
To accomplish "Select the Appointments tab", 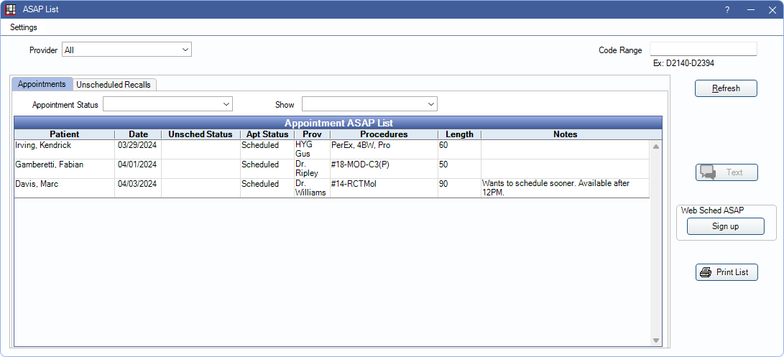I will (42, 84).
